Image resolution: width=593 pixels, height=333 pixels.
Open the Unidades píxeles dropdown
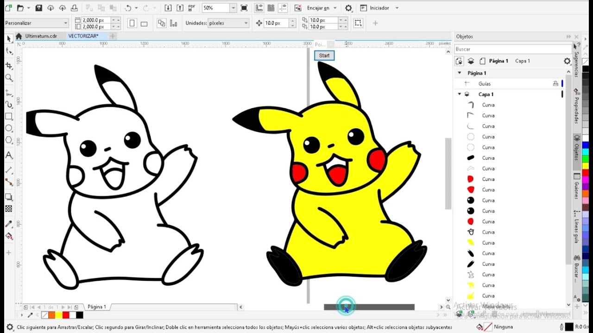point(246,23)
